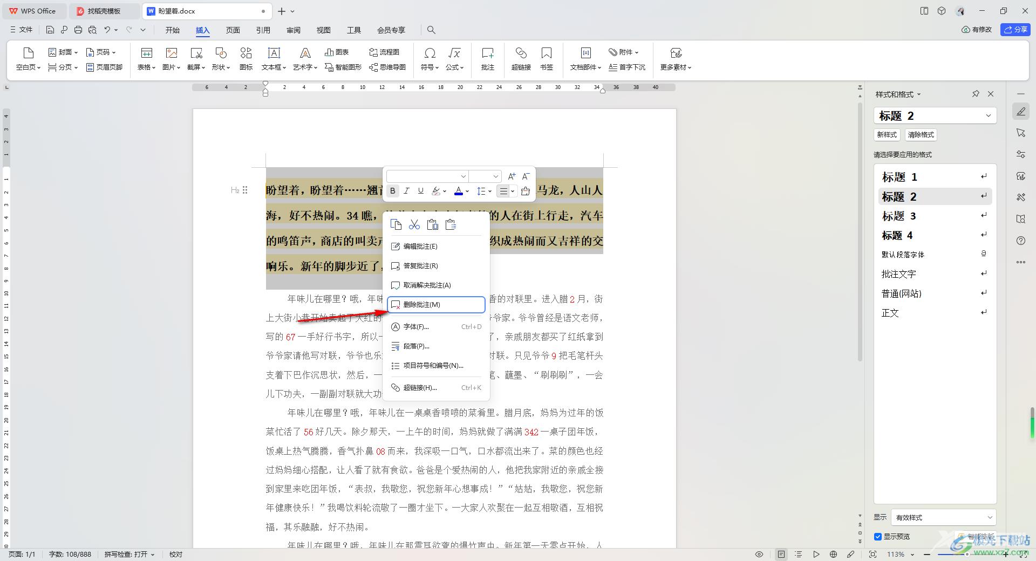
Task: Click the highlight color pen swatch
Action: [x=437, y=191]
